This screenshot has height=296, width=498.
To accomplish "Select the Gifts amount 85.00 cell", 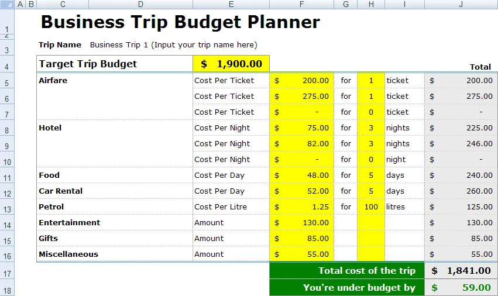I will [301, 238].
